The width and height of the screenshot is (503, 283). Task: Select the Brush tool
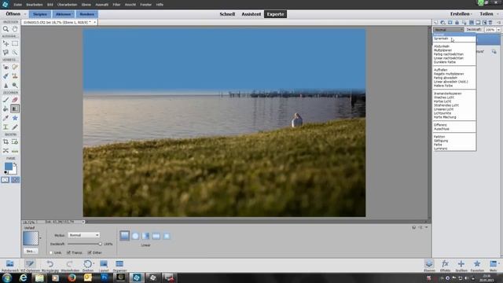pyautogui.click(x=6, y=100)
